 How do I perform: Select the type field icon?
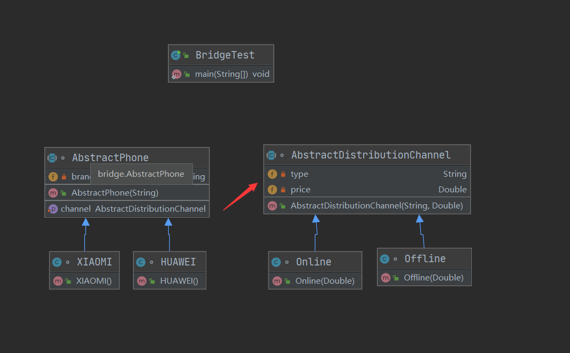tap(272, 174)
